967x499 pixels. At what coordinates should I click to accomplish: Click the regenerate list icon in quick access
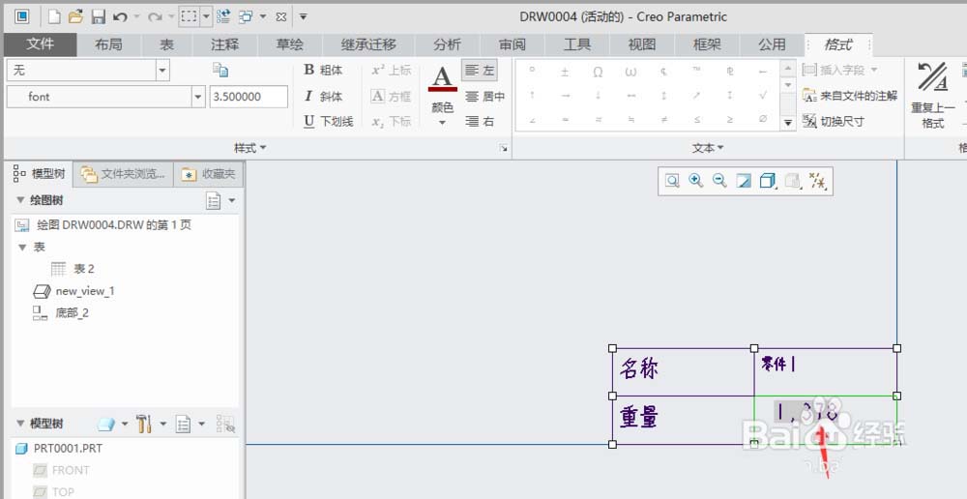point(224,16)
